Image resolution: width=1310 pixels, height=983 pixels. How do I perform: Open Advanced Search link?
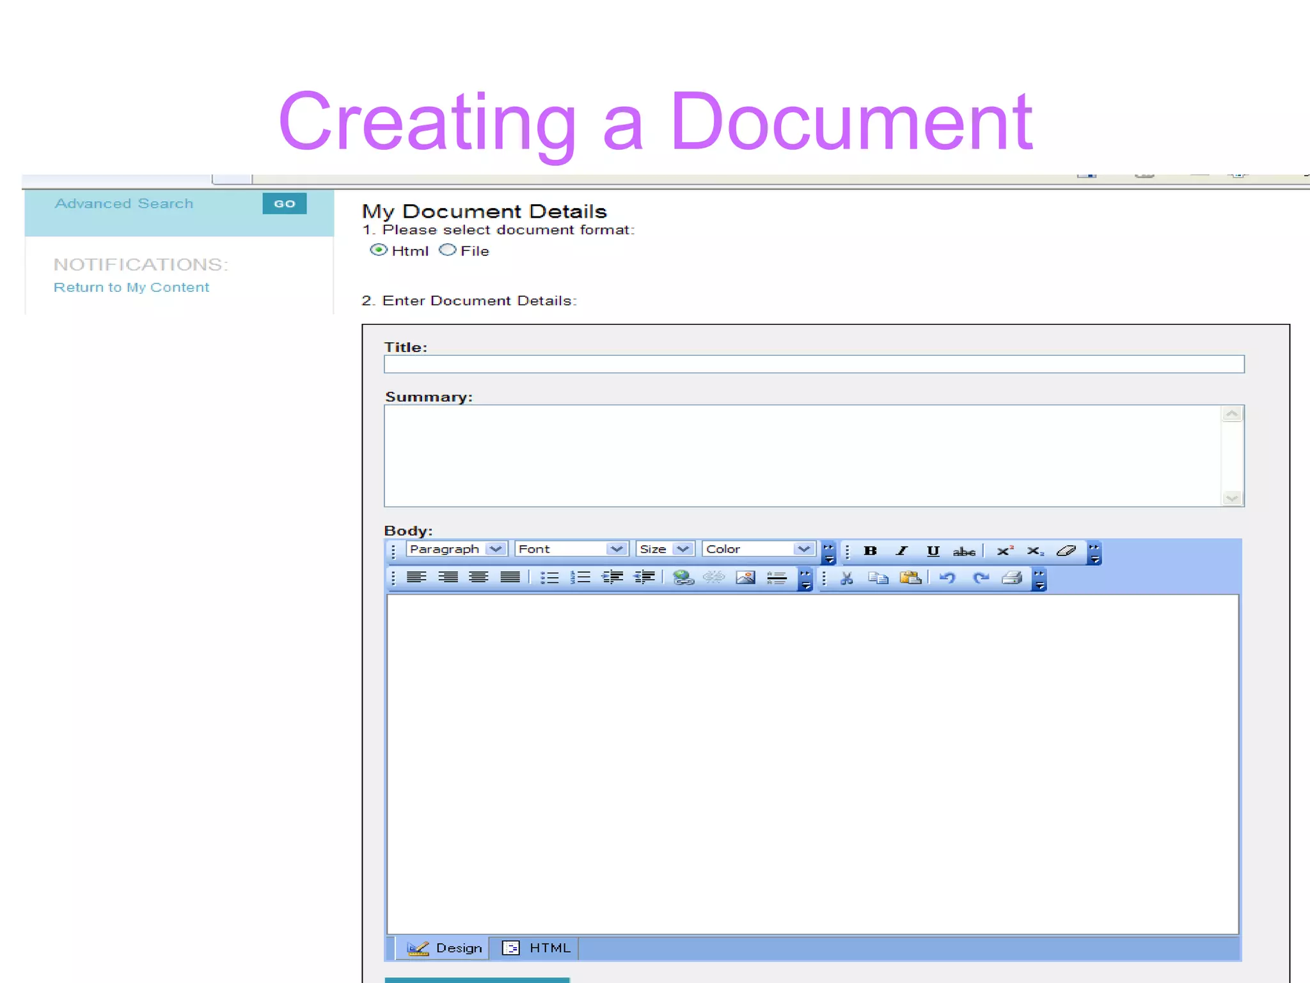[x=124, y=204]
